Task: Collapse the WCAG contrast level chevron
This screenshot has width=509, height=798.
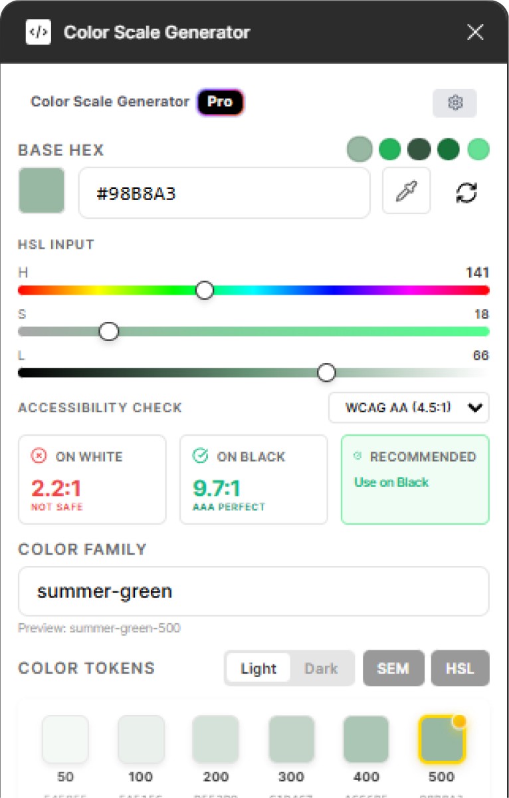Action: click(x=475, y=408)
